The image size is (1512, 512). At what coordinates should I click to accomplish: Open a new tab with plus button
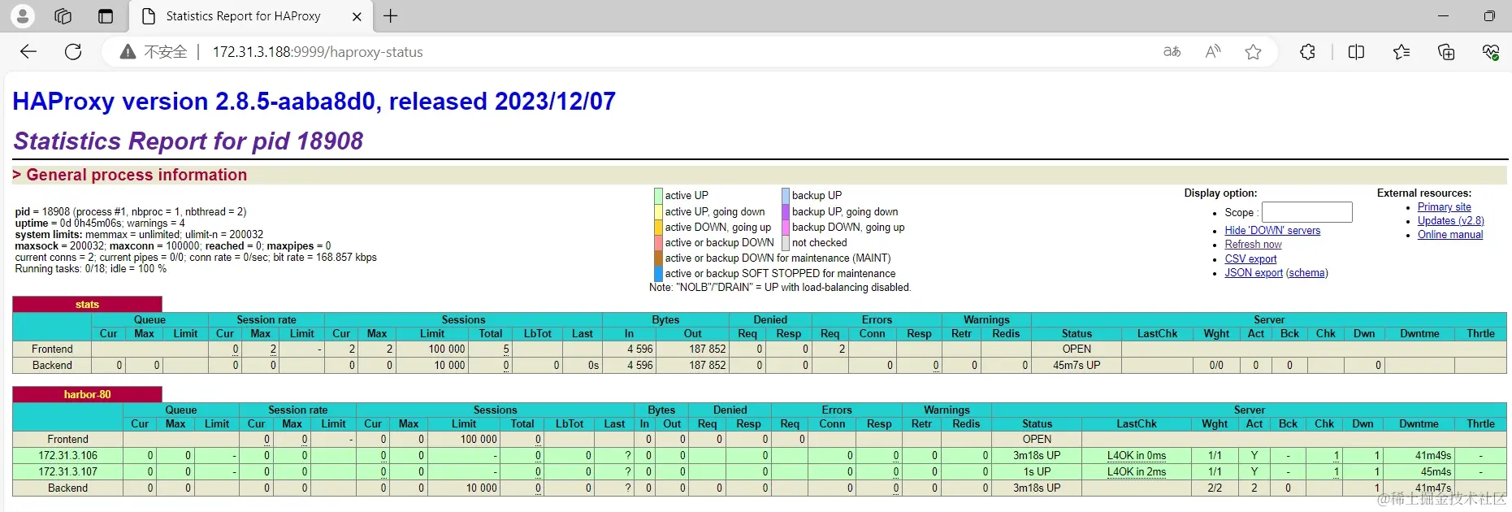[x=391, y=16]
